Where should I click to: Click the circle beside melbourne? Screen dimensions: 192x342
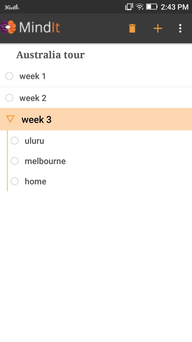click(15, 161)
